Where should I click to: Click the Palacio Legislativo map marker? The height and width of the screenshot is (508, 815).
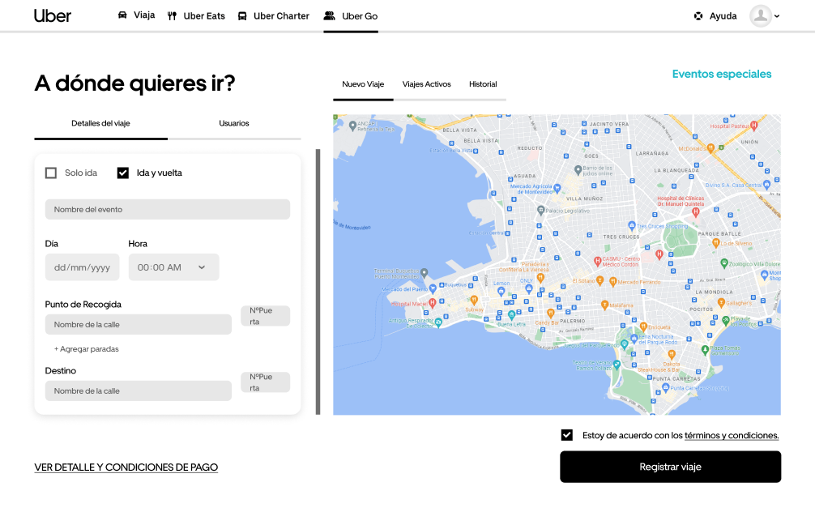point(540,210)
